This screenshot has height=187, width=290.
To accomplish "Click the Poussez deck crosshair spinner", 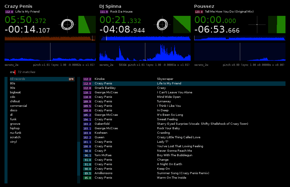I will (257, 25).
